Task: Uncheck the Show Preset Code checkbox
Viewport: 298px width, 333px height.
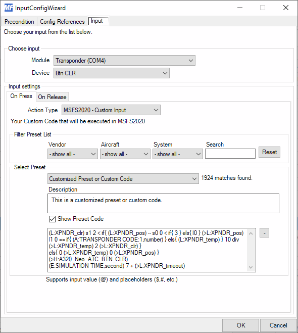Action: pos(52,219)
